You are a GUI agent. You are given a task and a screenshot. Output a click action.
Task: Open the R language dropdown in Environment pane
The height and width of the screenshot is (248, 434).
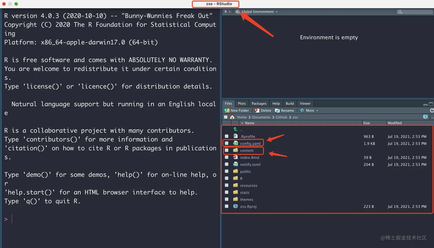coord(227,12)
